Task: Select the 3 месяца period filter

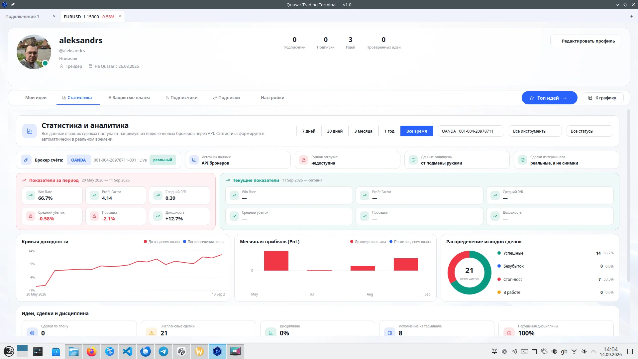Action: tap(363, 131)
